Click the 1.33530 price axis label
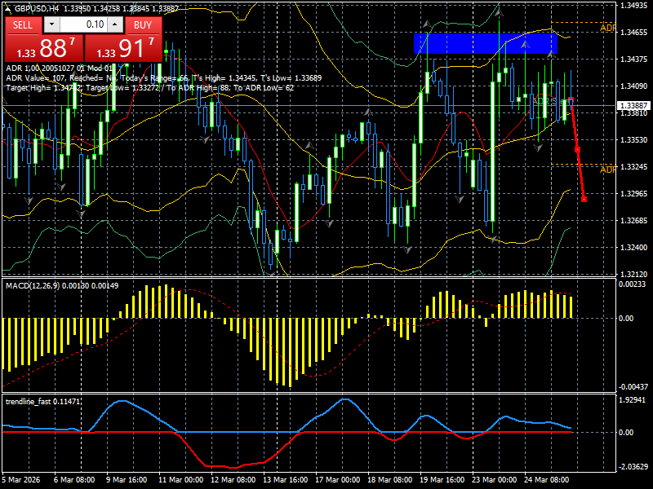Viewport: 653px width, 489px height. [x=633, y=139]
